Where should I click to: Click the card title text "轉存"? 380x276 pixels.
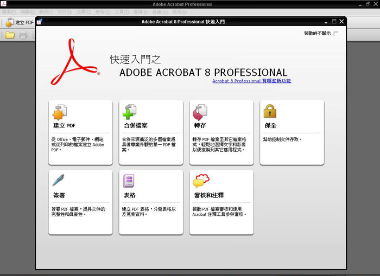click(200, 125)
